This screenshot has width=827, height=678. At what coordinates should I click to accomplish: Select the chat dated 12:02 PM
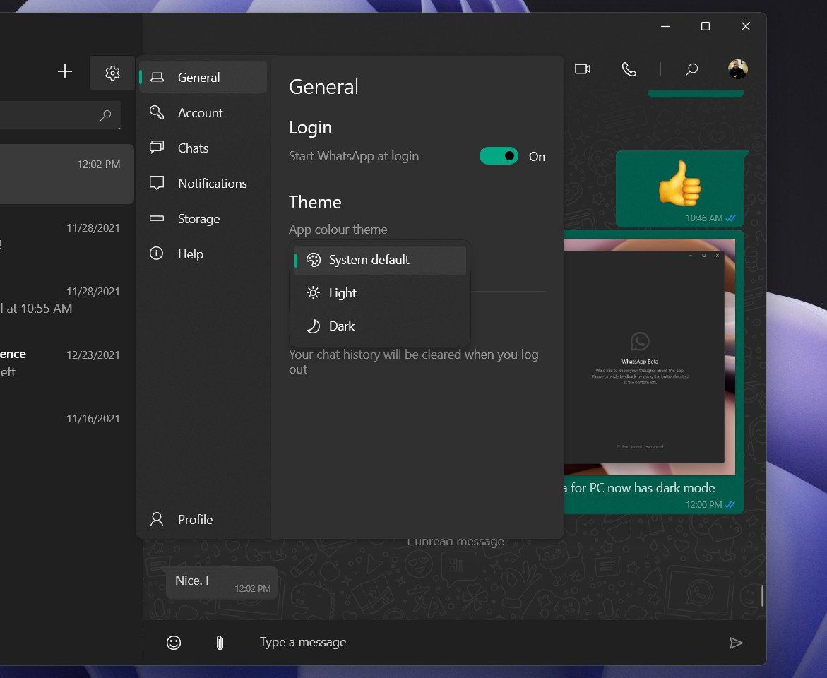(x=66, y=174)
